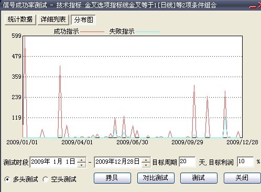Click the 2009/04/01 axis date label
This screenshot has width=261, height=192.
(77, 142)
